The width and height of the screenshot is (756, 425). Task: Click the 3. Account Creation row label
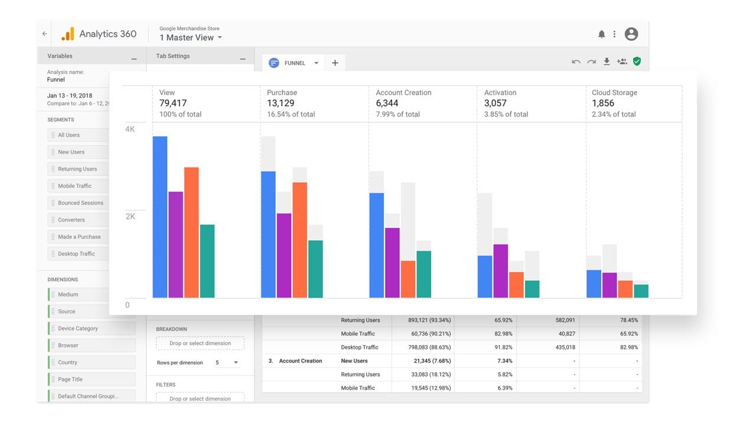(x=295, y=361)
